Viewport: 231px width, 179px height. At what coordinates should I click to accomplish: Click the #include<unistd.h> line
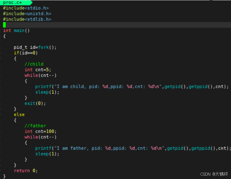pos(27,14)
